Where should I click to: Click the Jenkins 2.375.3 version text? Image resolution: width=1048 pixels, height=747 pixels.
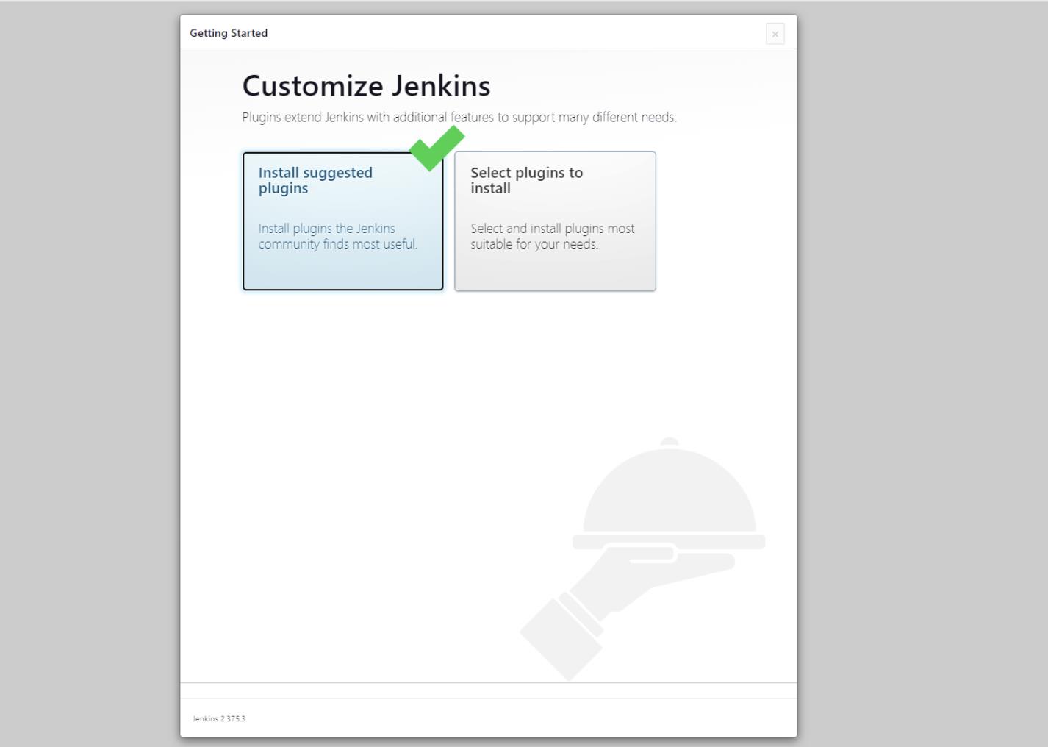[x=218, y=718]
